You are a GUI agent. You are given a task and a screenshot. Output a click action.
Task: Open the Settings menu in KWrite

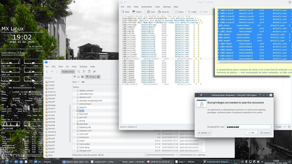(x=167, y=7)
